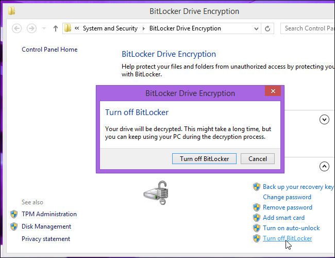Click the shield icon beside TPM Administration
This screenshot has height=258, width=335.
click(x=14, y=214)
